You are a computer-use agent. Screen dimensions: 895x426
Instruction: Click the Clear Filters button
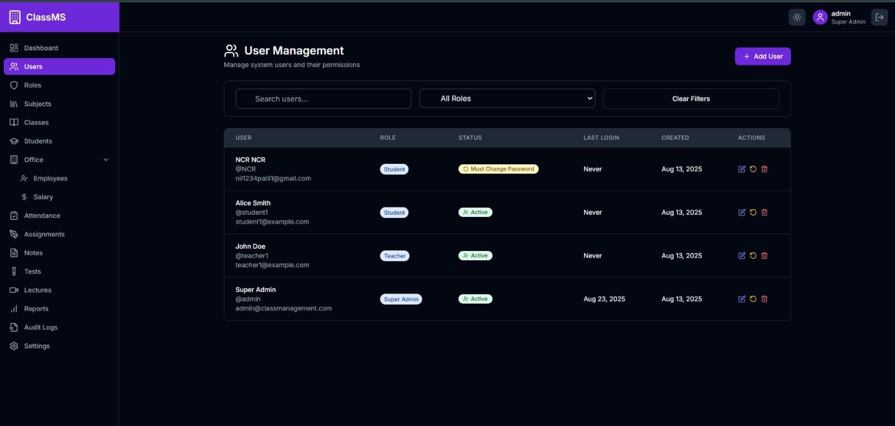click(x=691, y=98)
